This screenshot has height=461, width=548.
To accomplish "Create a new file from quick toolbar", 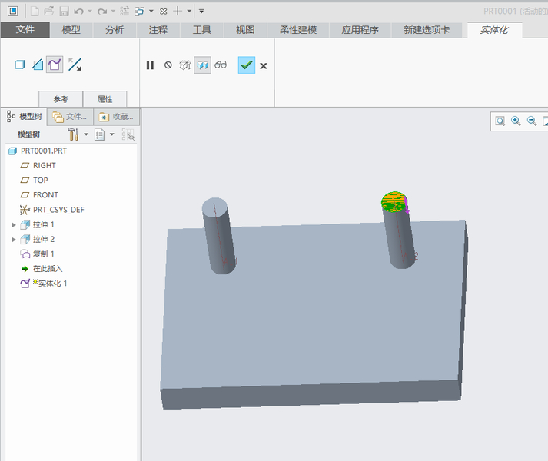I will click(x=35, y=12).
